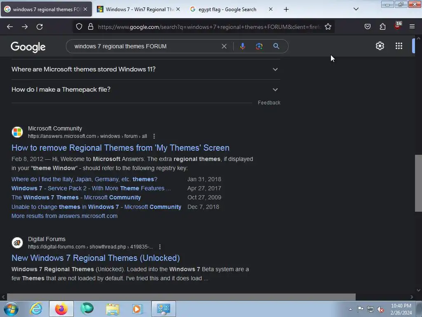The height and width of the screenshot is (317, 422).
Task: Expand 'How do I make a Themepack file?'
Action: (146, 90)
